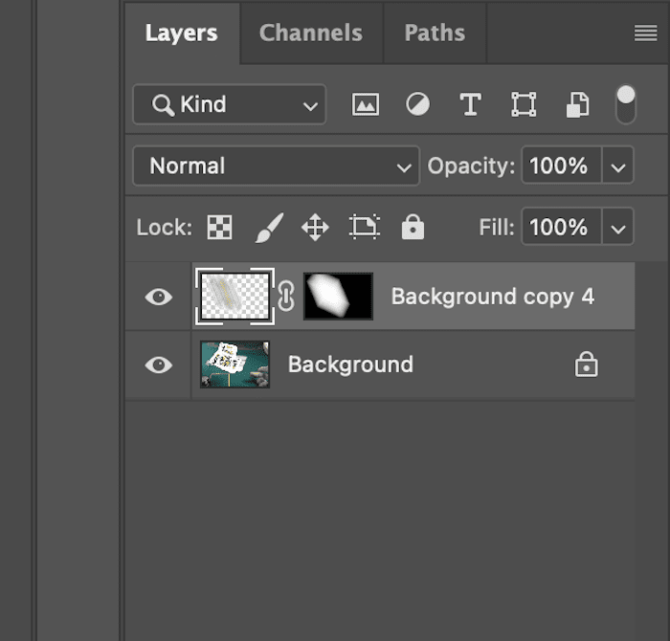The width and height of the screenshot is (670, 641).
Task: Switch to the Paths tab
Action: [x=435, y=33]
